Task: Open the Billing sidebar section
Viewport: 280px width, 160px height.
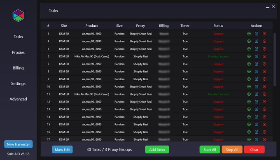Action: point(18,68)
